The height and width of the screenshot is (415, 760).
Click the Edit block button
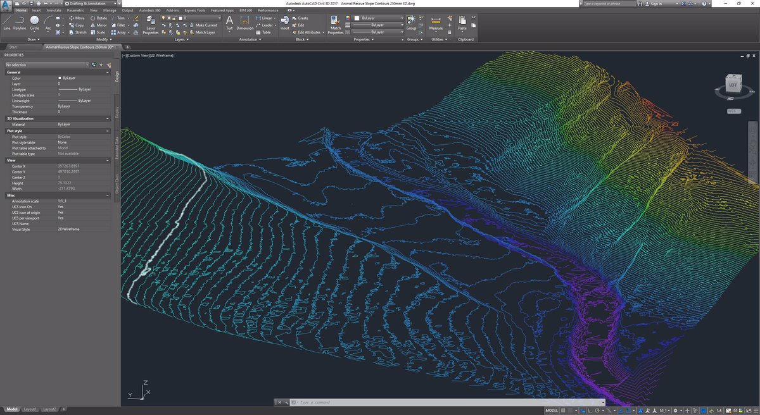click(299, 25)
